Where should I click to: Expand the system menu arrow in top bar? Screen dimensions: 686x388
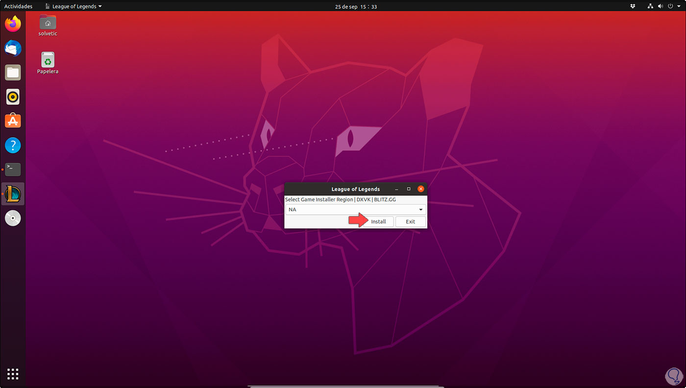[x=680, y=6]
